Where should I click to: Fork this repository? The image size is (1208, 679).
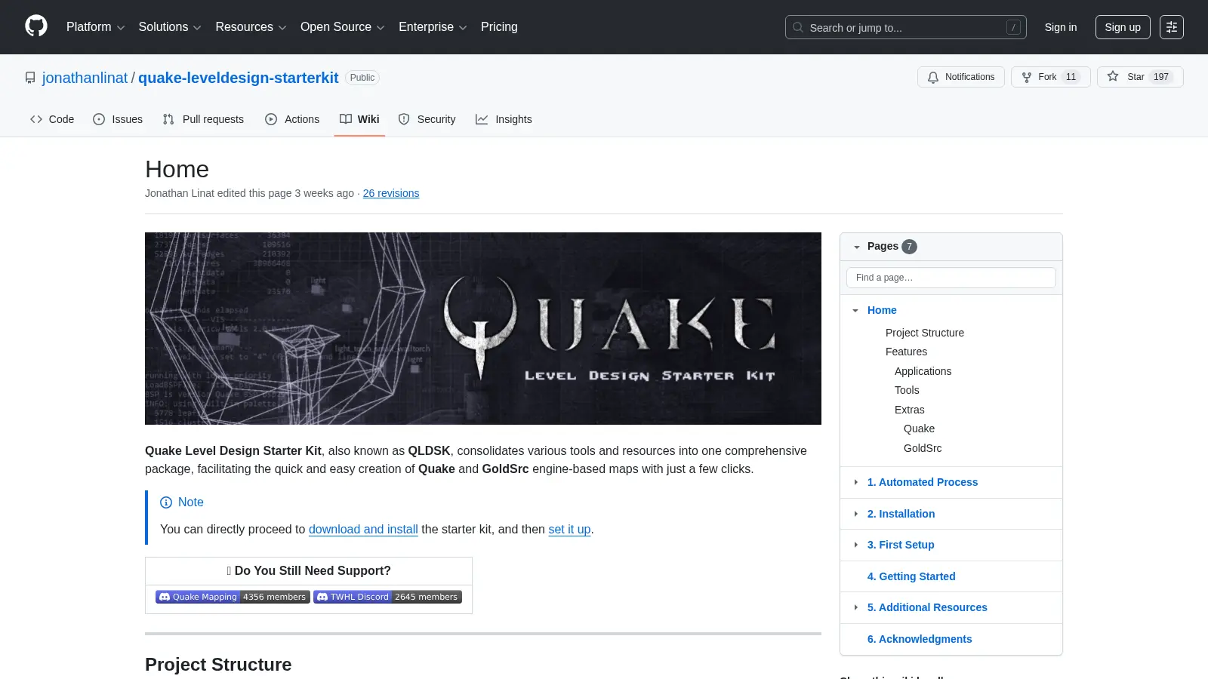point(1050,77)
